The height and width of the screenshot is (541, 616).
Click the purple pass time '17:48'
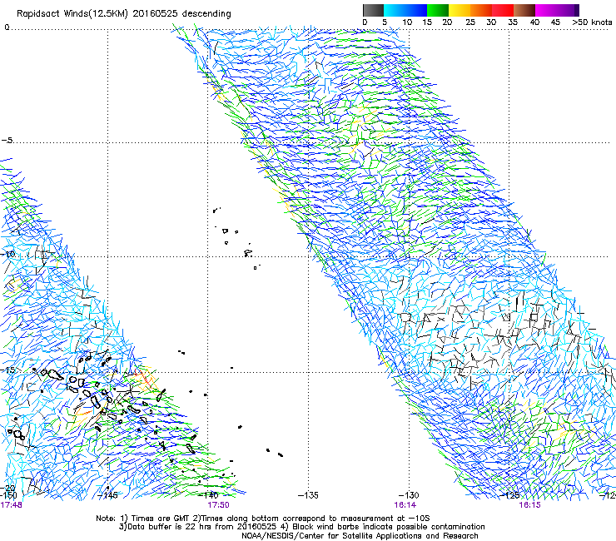click(x=11, y=505)
